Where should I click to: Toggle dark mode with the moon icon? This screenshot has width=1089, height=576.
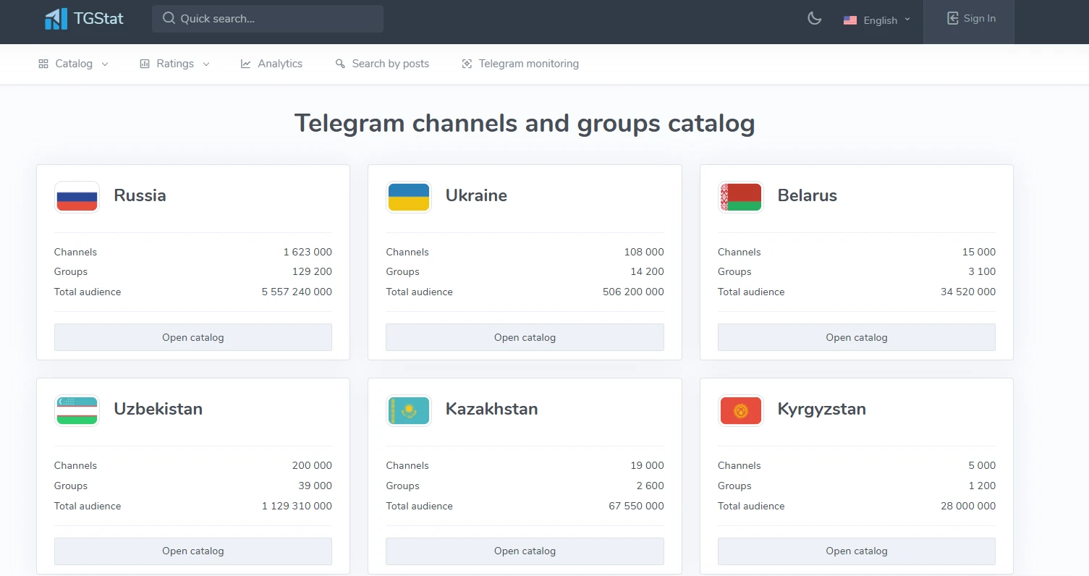(815, 19)
